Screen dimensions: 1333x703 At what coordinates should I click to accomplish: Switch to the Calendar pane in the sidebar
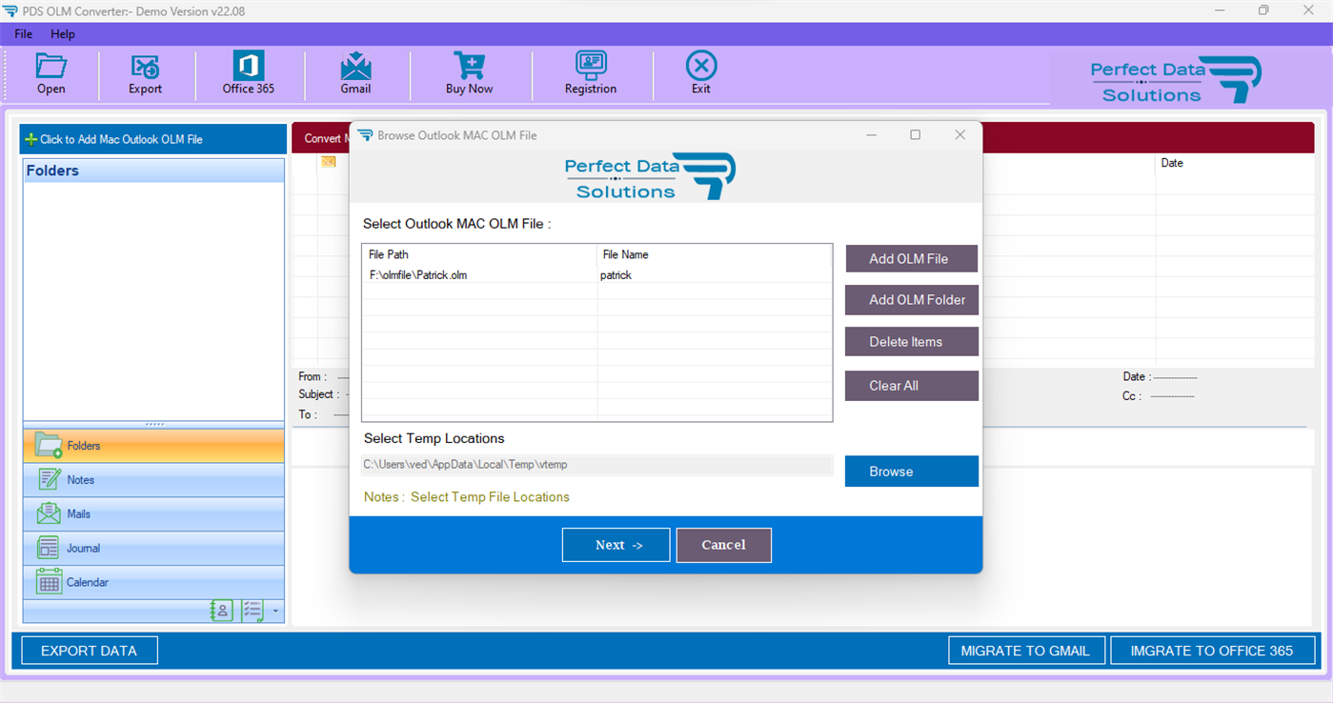coord(152,582)
